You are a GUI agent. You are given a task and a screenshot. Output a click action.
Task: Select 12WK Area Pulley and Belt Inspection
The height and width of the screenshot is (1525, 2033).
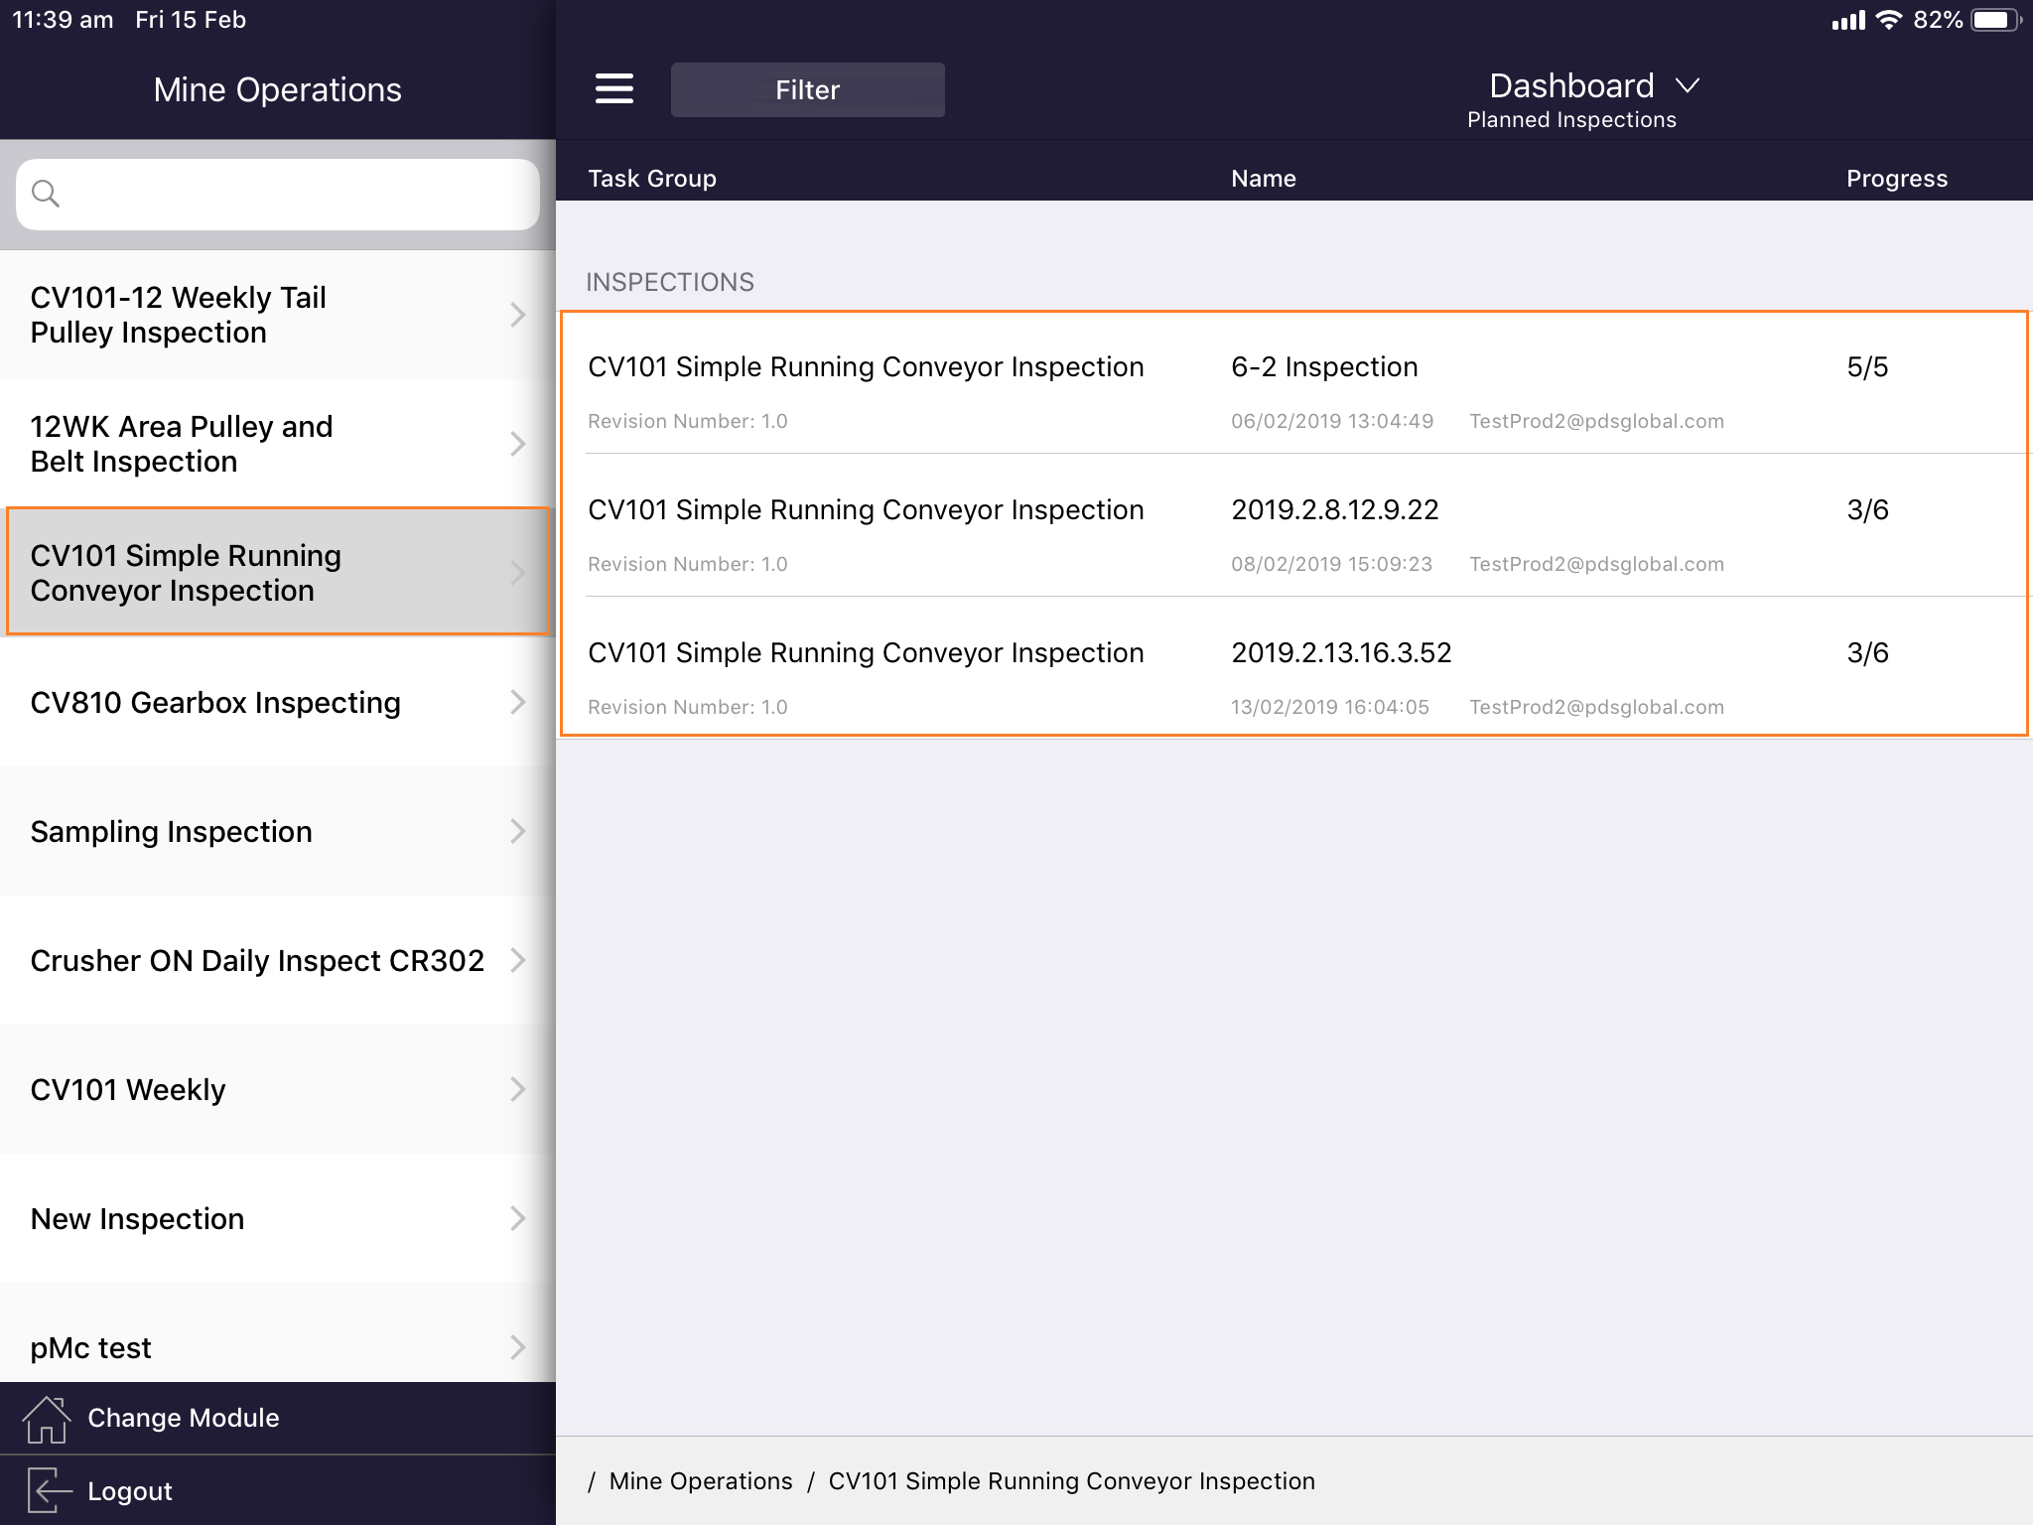click(x=278, y=444)
